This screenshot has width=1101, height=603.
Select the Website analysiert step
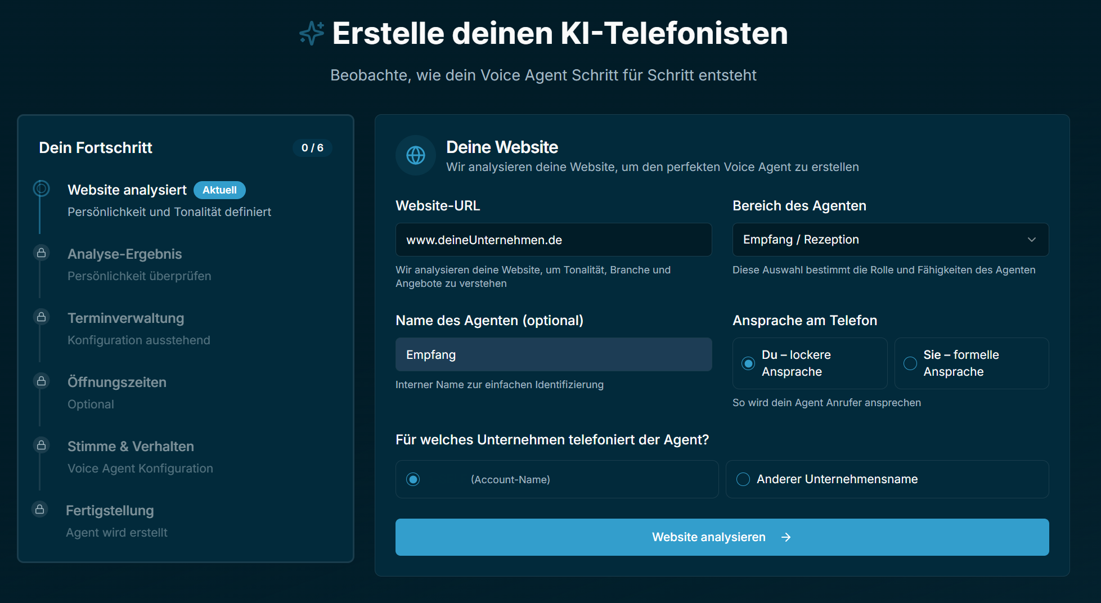pos(127,190)
